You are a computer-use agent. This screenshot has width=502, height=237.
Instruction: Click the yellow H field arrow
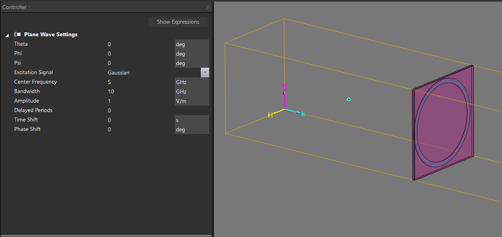click(x=275, y=113)
